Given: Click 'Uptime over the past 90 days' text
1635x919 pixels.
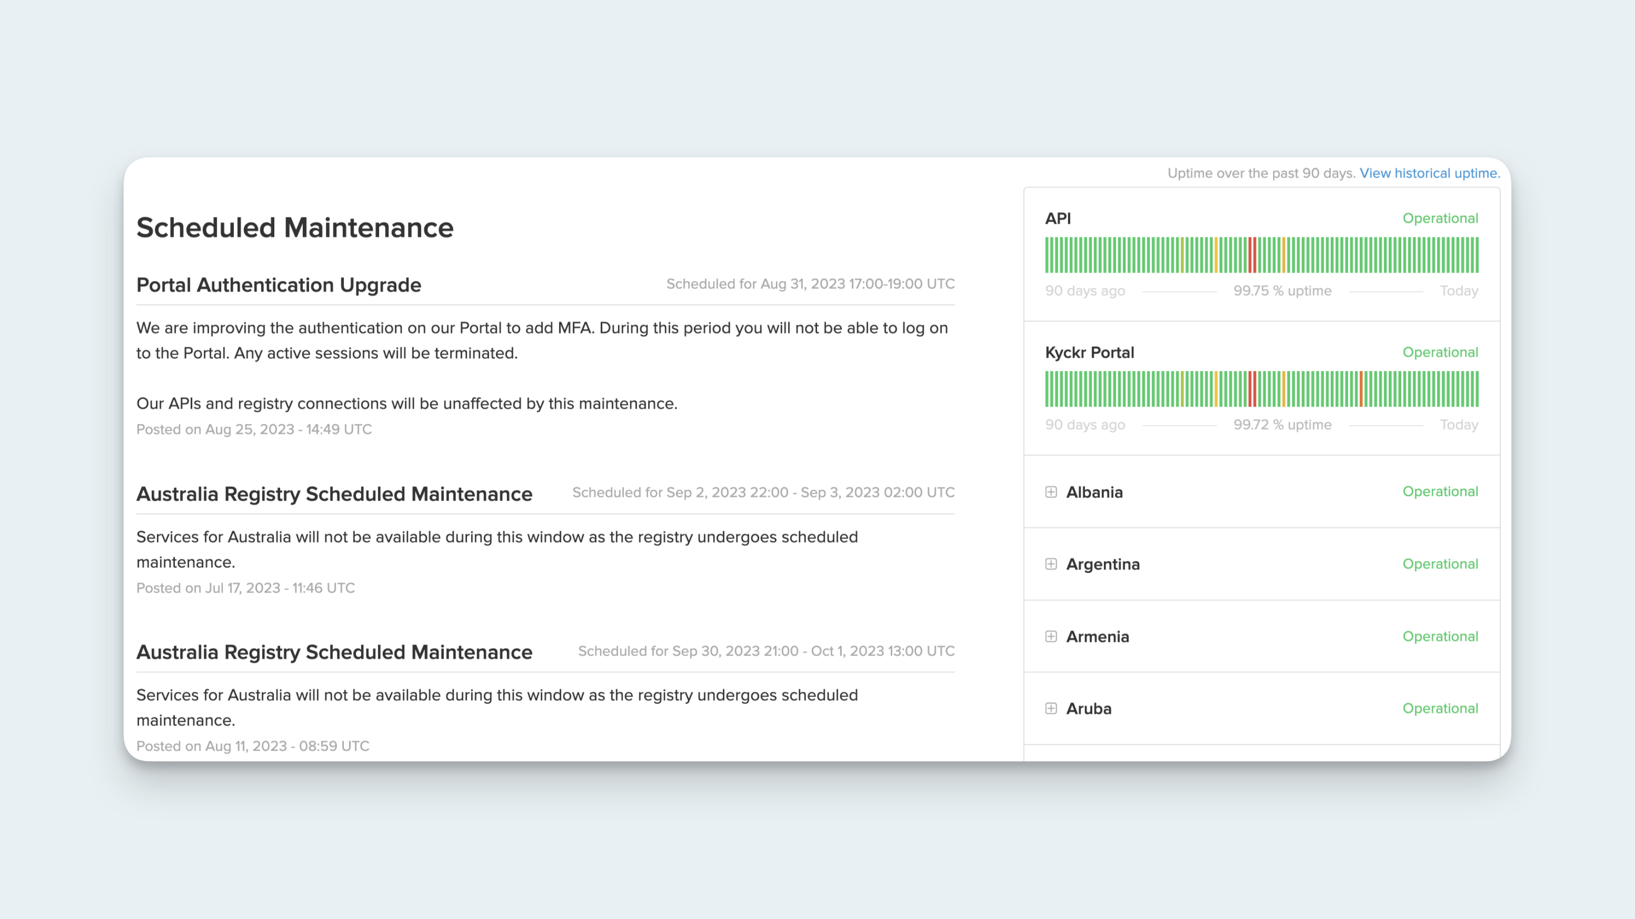Looking at the screenshot, I should pos(1261,173).
